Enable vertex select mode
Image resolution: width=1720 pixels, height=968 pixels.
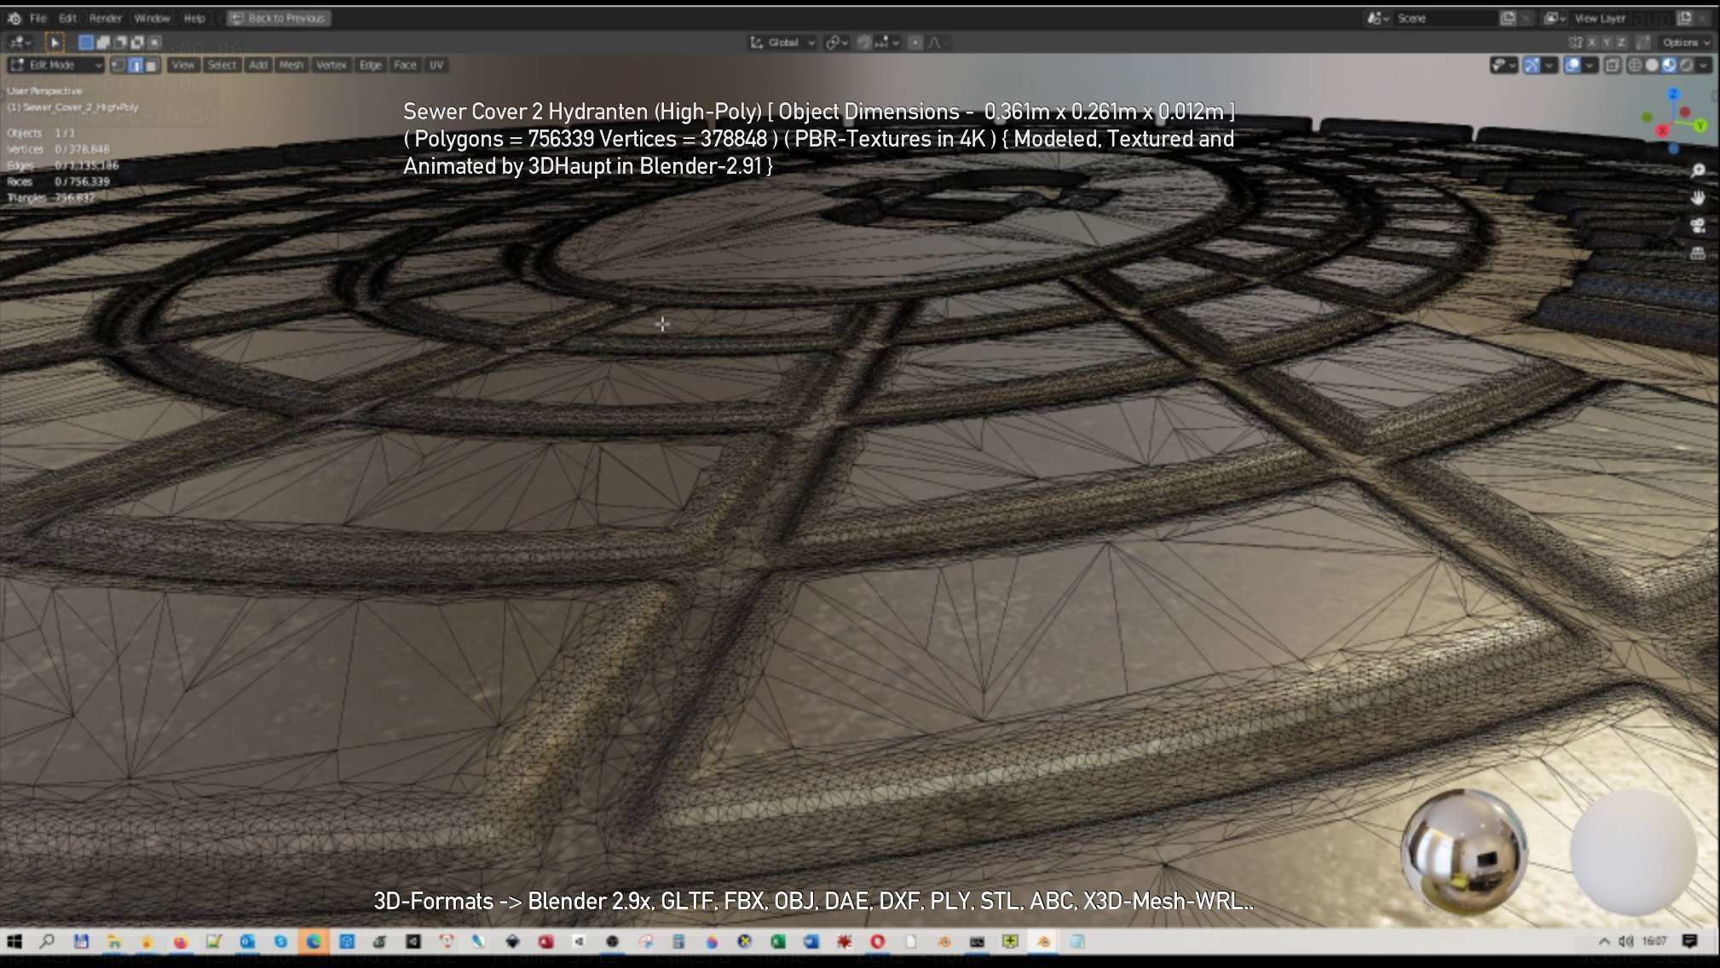118,65
